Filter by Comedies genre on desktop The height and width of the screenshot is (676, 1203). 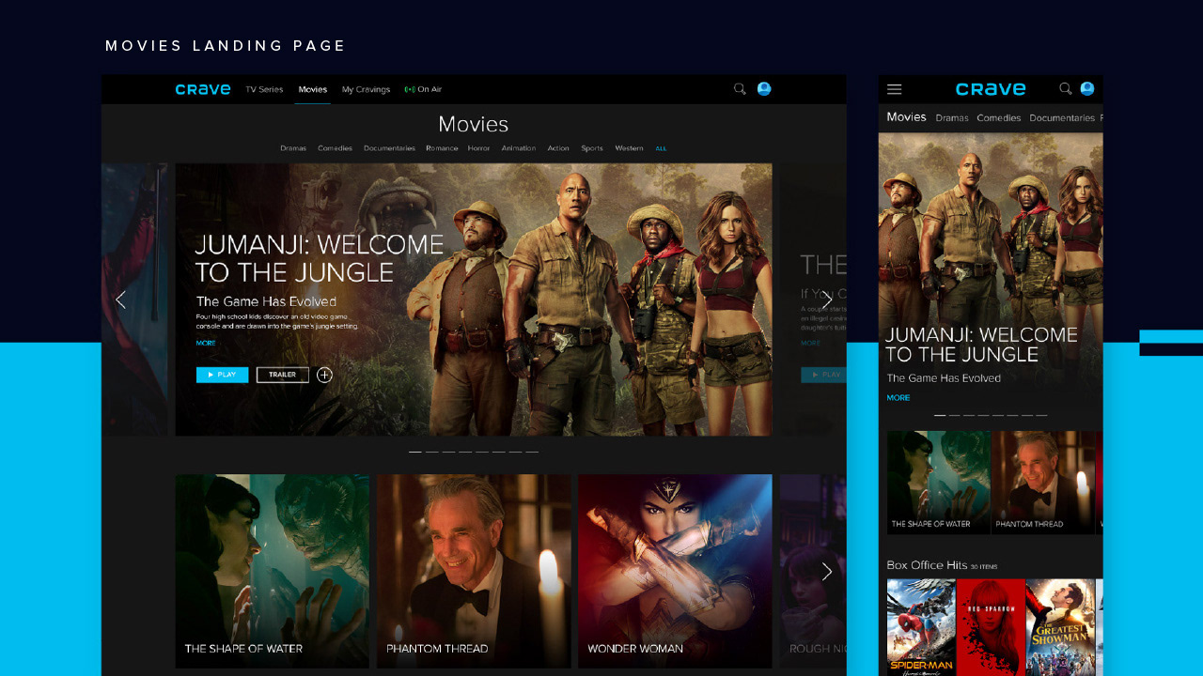click(335, 148)
